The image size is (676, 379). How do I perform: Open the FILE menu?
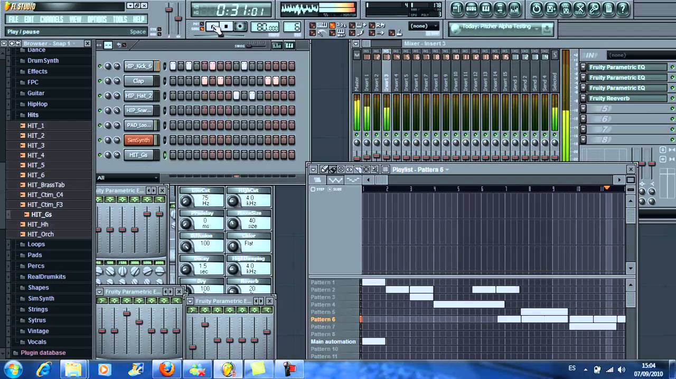(x=13, y=20)
